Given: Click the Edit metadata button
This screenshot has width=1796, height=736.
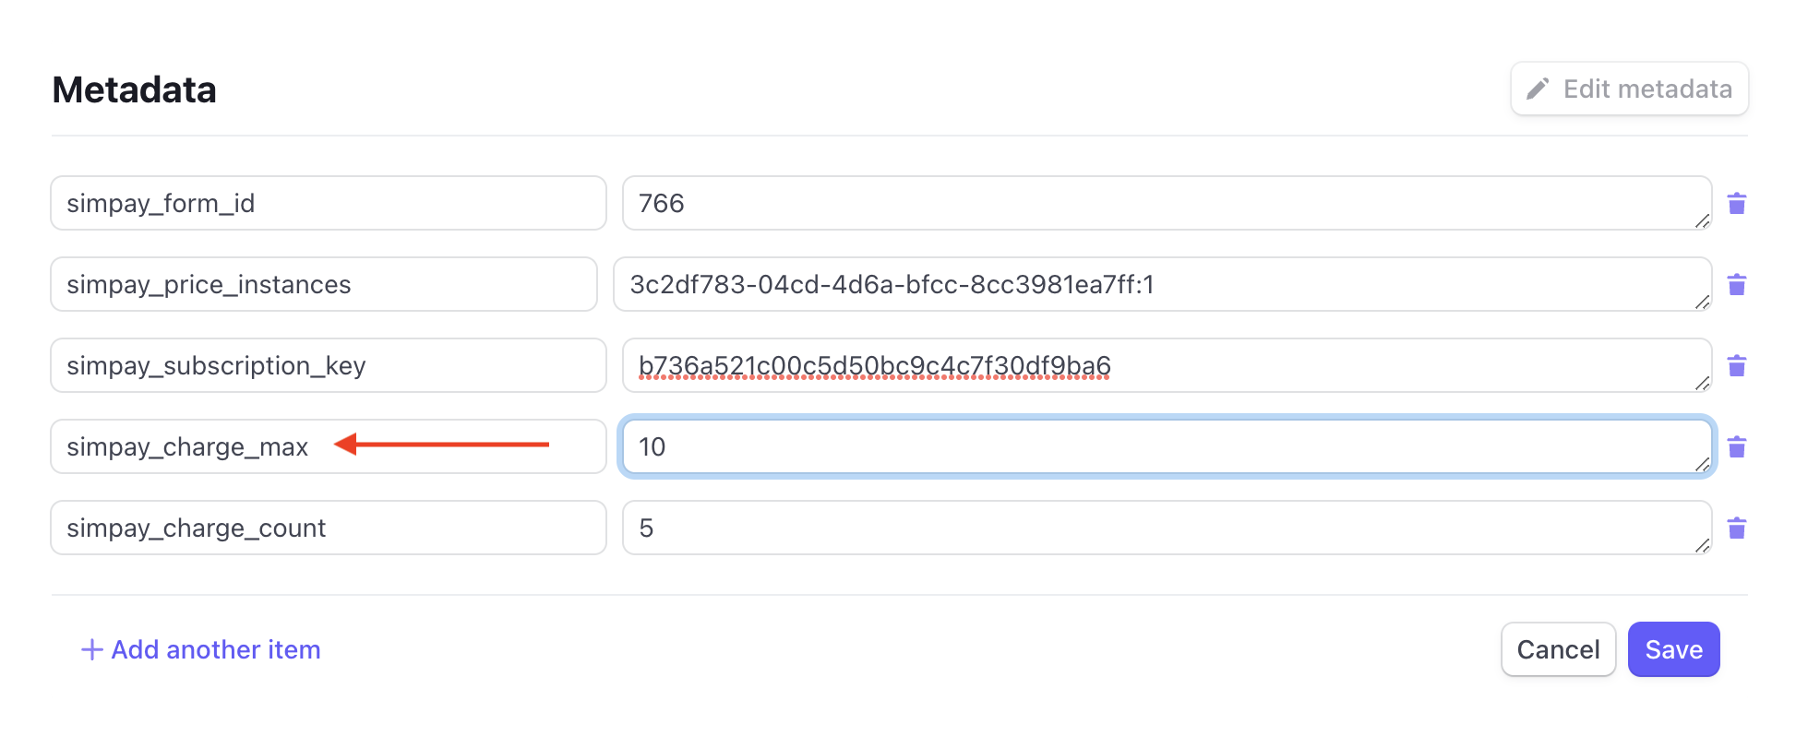Looking at the screenshot, I should coord(1628,89).
